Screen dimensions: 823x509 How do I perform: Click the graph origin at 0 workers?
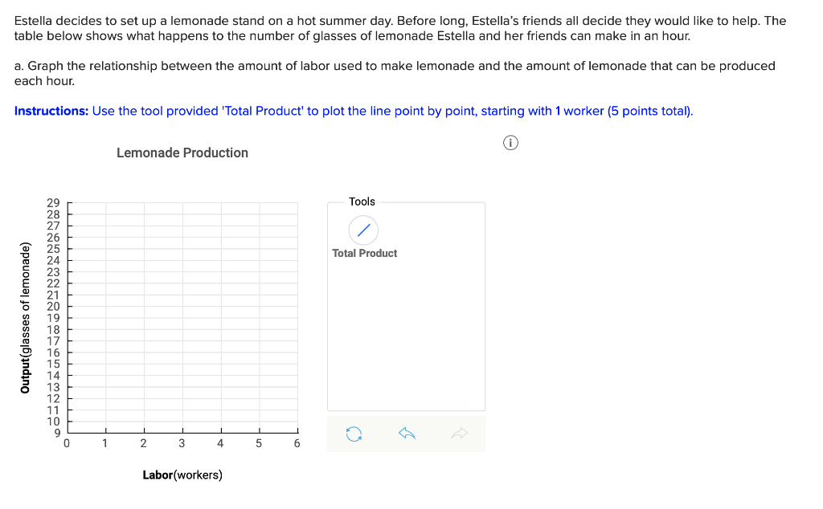[68, 433]
